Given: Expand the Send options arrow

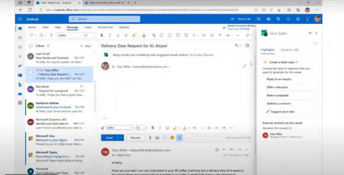Looking at the screenshot, I should pos(121,138).
